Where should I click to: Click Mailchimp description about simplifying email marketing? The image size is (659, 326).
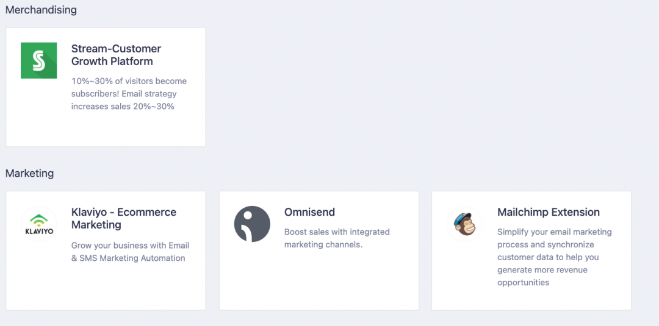pos(554,257)
